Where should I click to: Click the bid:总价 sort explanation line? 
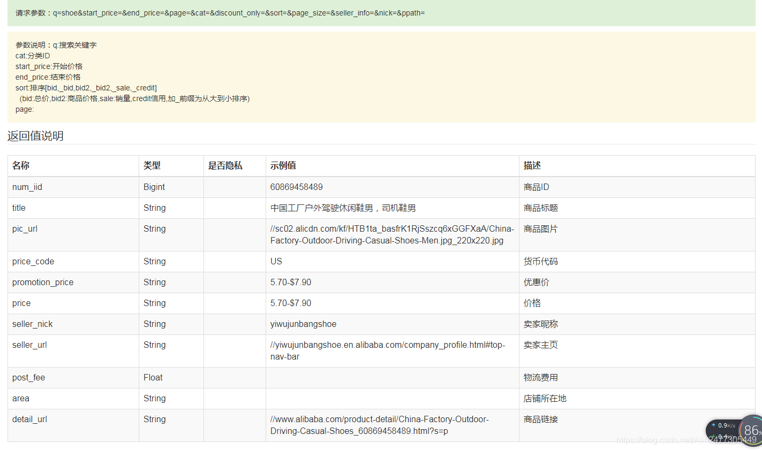click(x=134, y=98)
